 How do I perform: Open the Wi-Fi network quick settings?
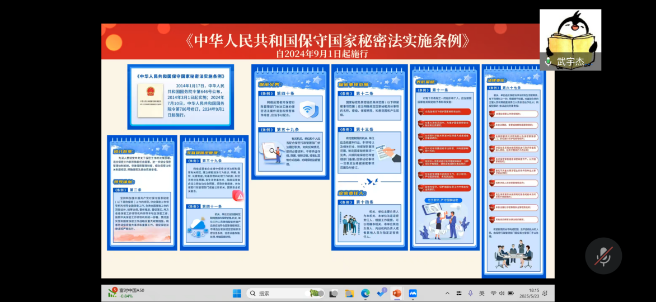(x=494, y=293)
